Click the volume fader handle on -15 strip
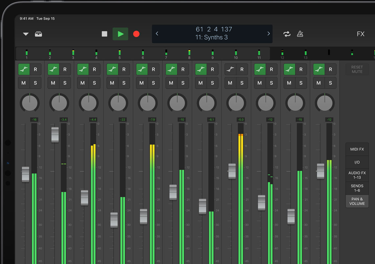This screenshot has width=375, height=264. 291,217
